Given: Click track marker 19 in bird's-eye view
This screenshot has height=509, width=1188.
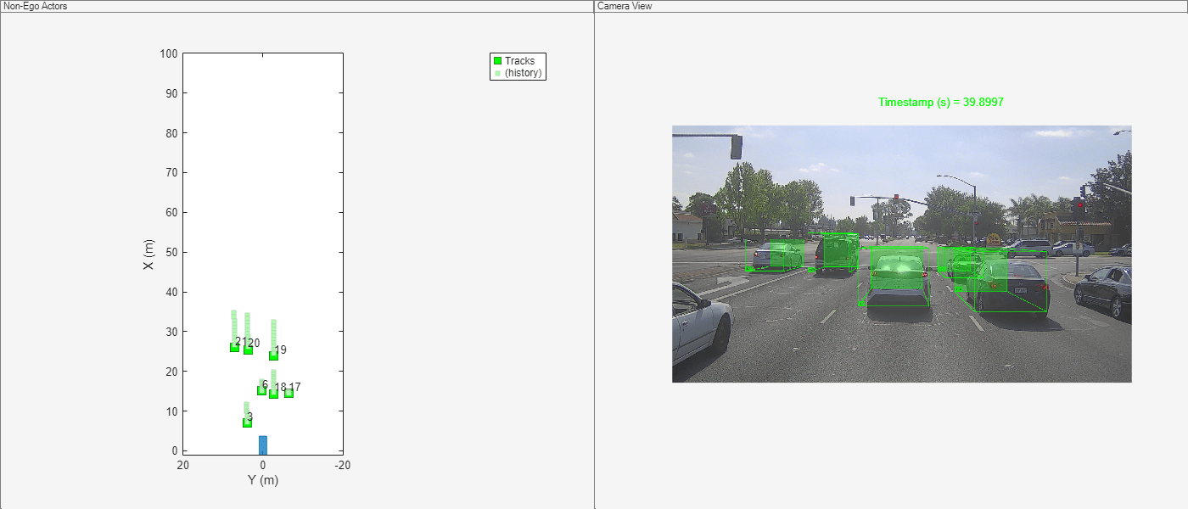Looking at the screenshot, I should 273,357.
